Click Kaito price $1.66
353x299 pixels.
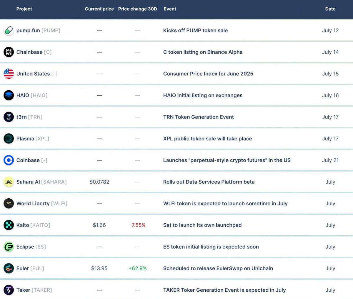click(99, 225)
